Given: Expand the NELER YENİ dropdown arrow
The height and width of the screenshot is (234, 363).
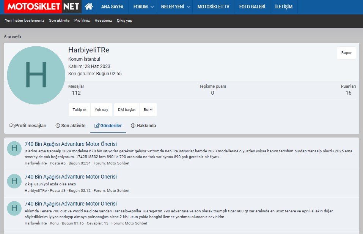Looking at the screenshot, I should [189, 7].
